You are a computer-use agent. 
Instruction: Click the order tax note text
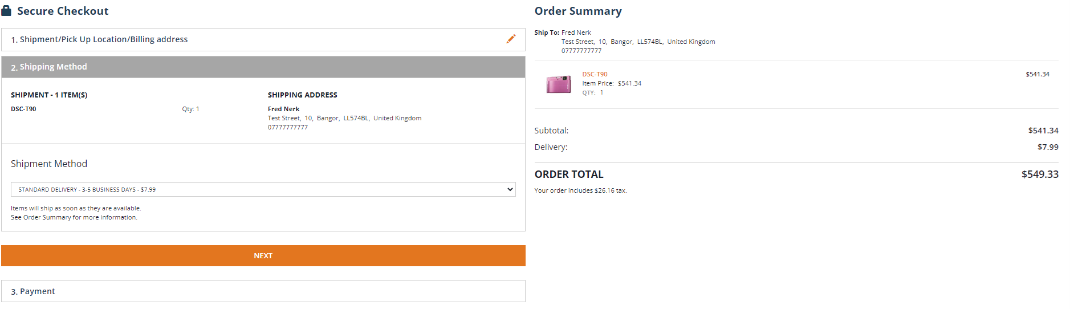pos(580,190)
